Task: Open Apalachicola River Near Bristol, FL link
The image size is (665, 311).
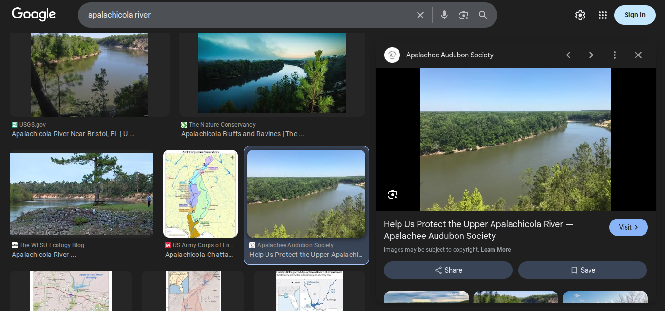Action: click(73, 134)
